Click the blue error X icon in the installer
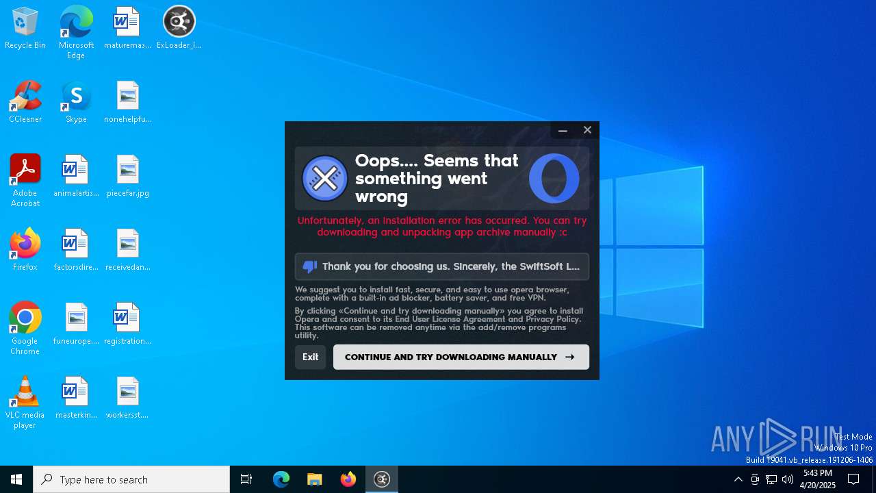The height and width of the screenshot is (493, 876). pyautogui.click(x=325, y=178)
